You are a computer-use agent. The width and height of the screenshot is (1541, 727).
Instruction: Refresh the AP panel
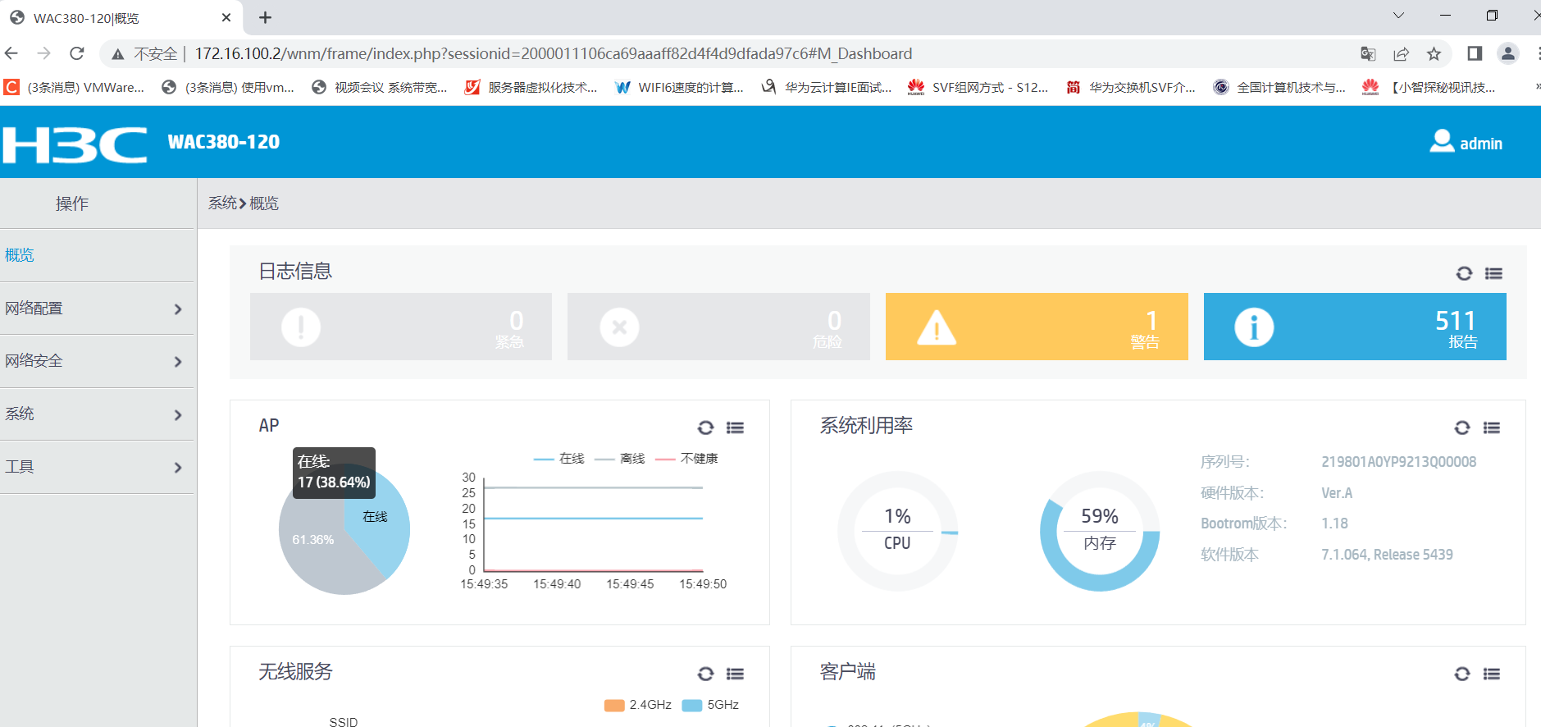pos(705,428)
